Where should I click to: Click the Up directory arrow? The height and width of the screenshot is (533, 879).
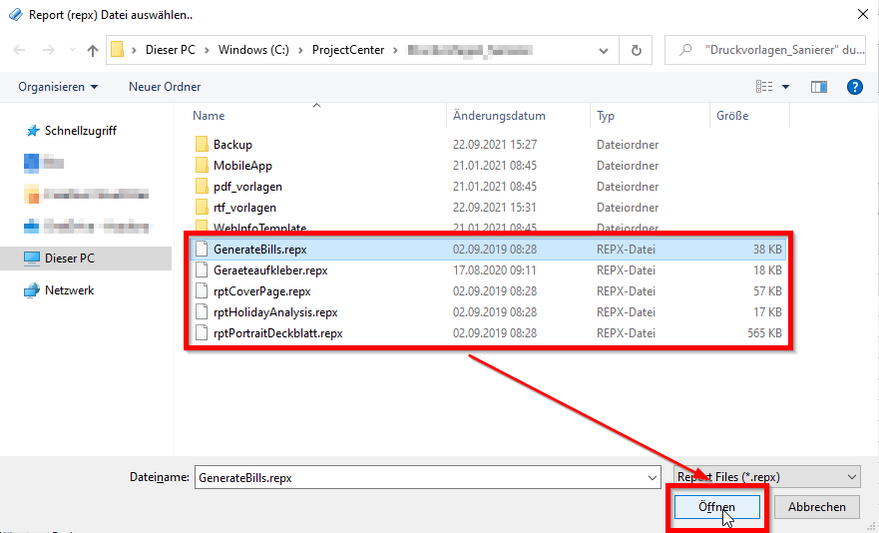[x=93, y=50]
